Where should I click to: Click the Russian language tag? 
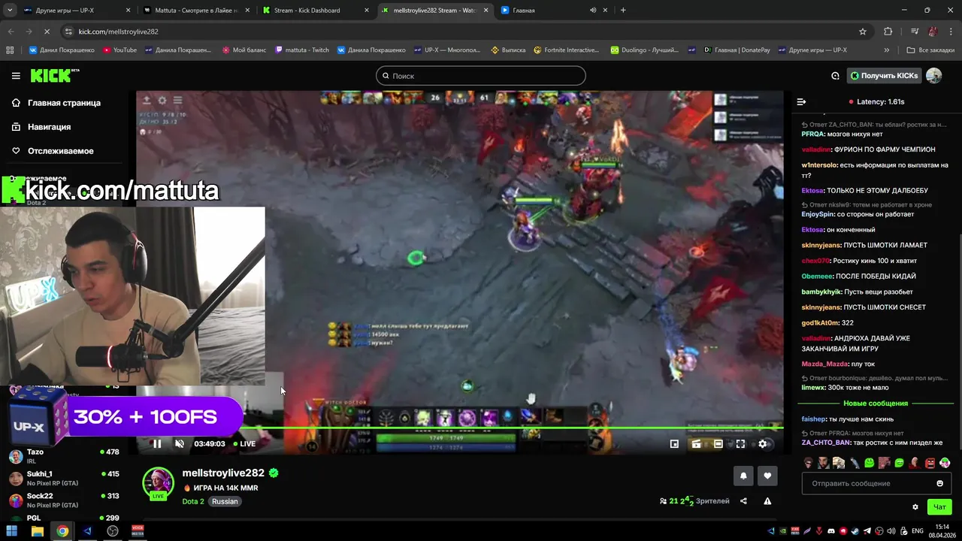(x=225, y=501)
